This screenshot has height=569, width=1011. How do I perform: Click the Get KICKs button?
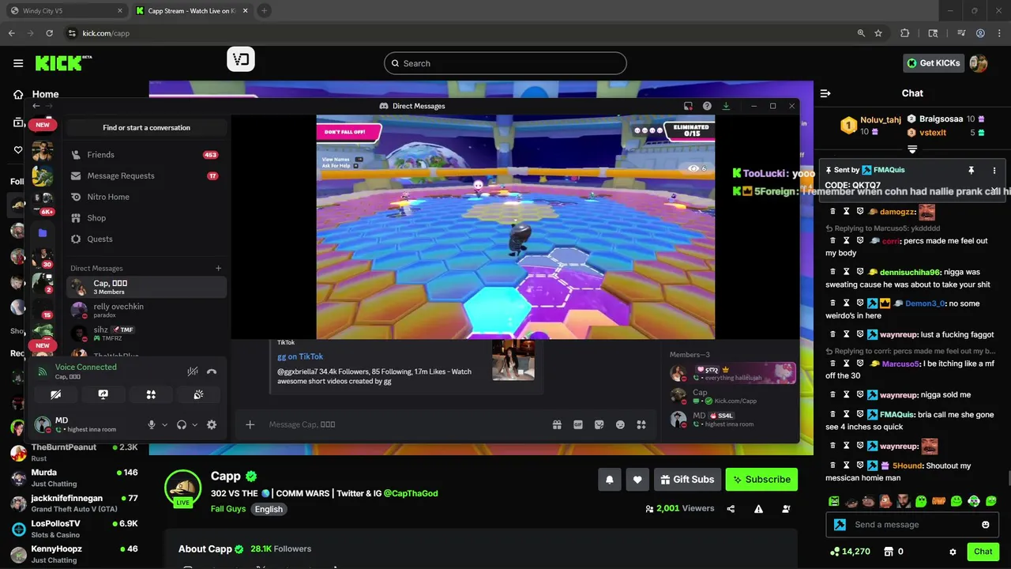click(x=934, y=63)
